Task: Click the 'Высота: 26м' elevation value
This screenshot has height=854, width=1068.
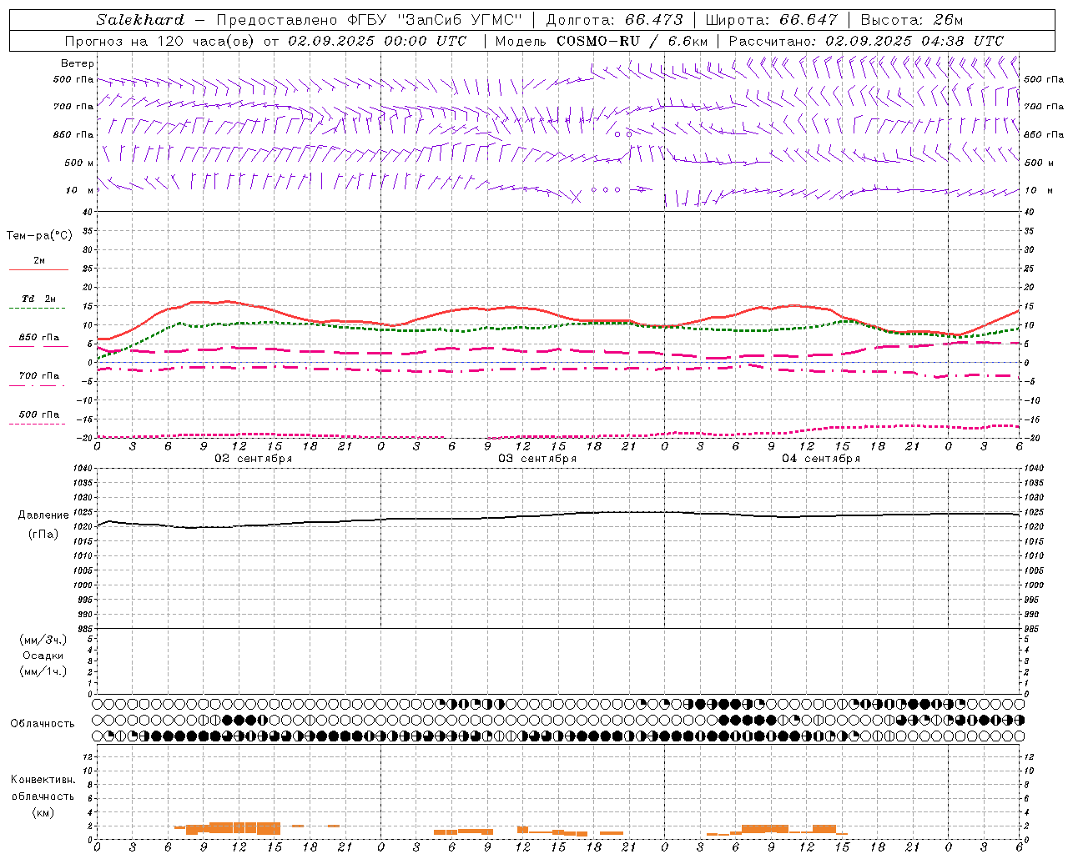Action: 912,20
